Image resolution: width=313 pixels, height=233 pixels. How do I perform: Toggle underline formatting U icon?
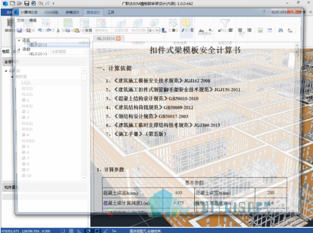(x=192, y=30)
